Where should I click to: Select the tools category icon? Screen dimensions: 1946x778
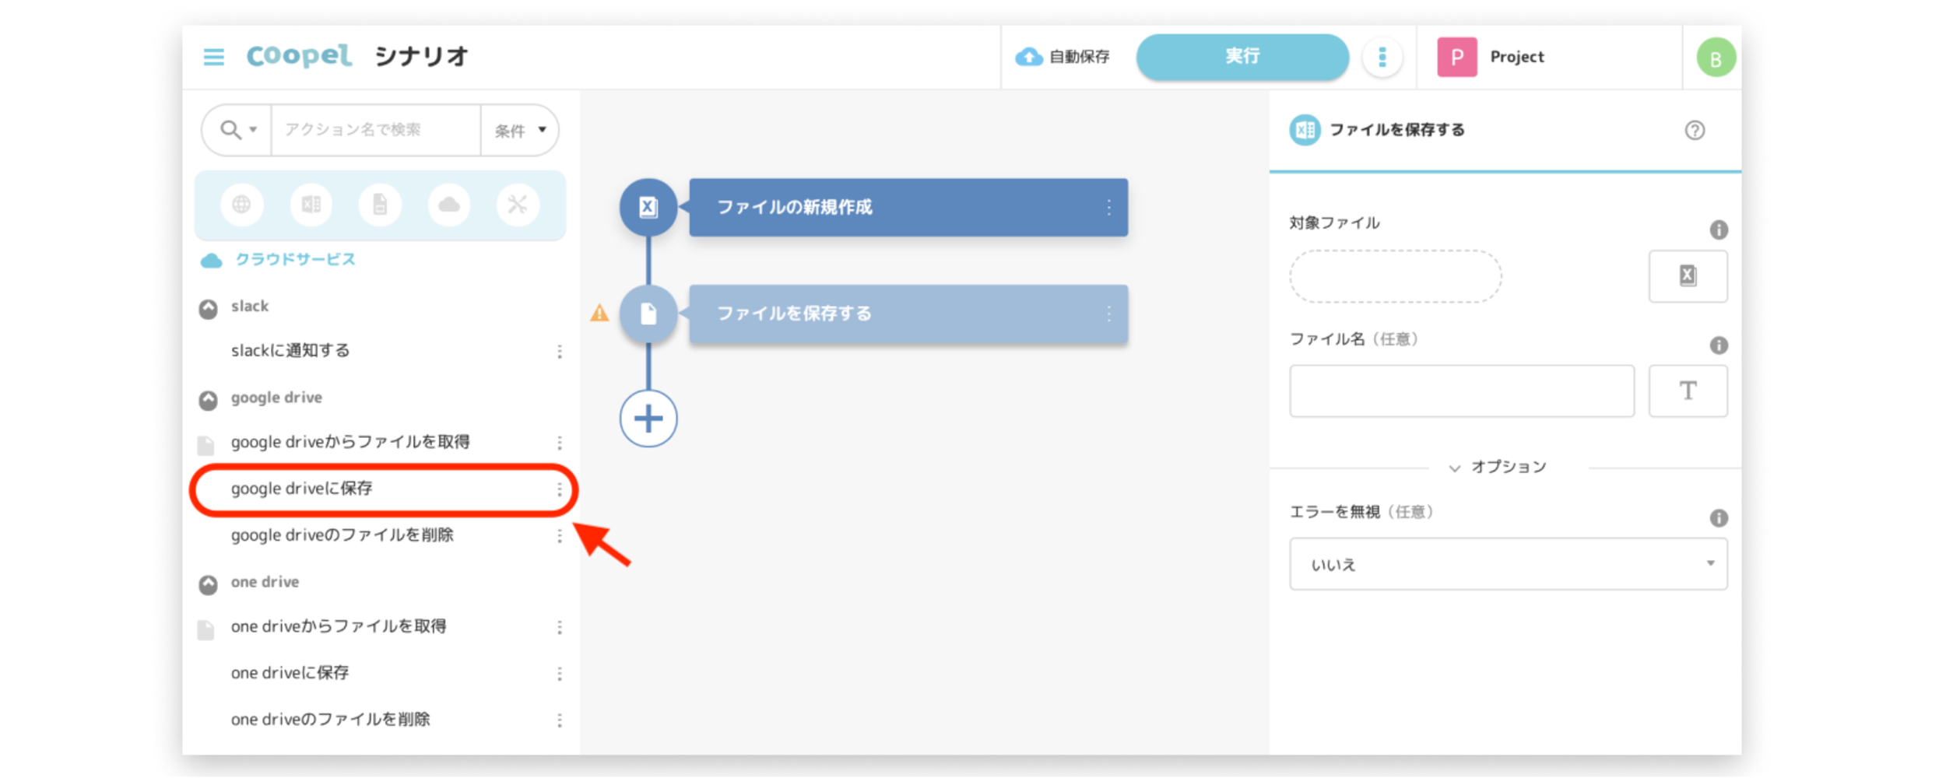tap(518, 205)
